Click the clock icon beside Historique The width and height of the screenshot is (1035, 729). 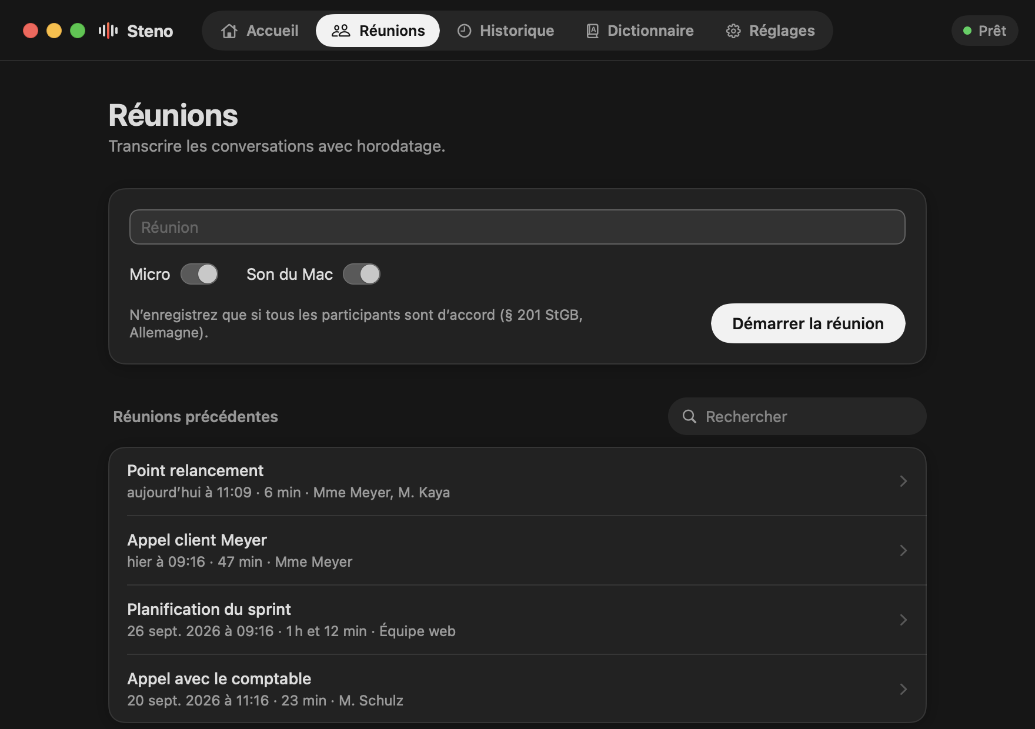tap(465, 31)
